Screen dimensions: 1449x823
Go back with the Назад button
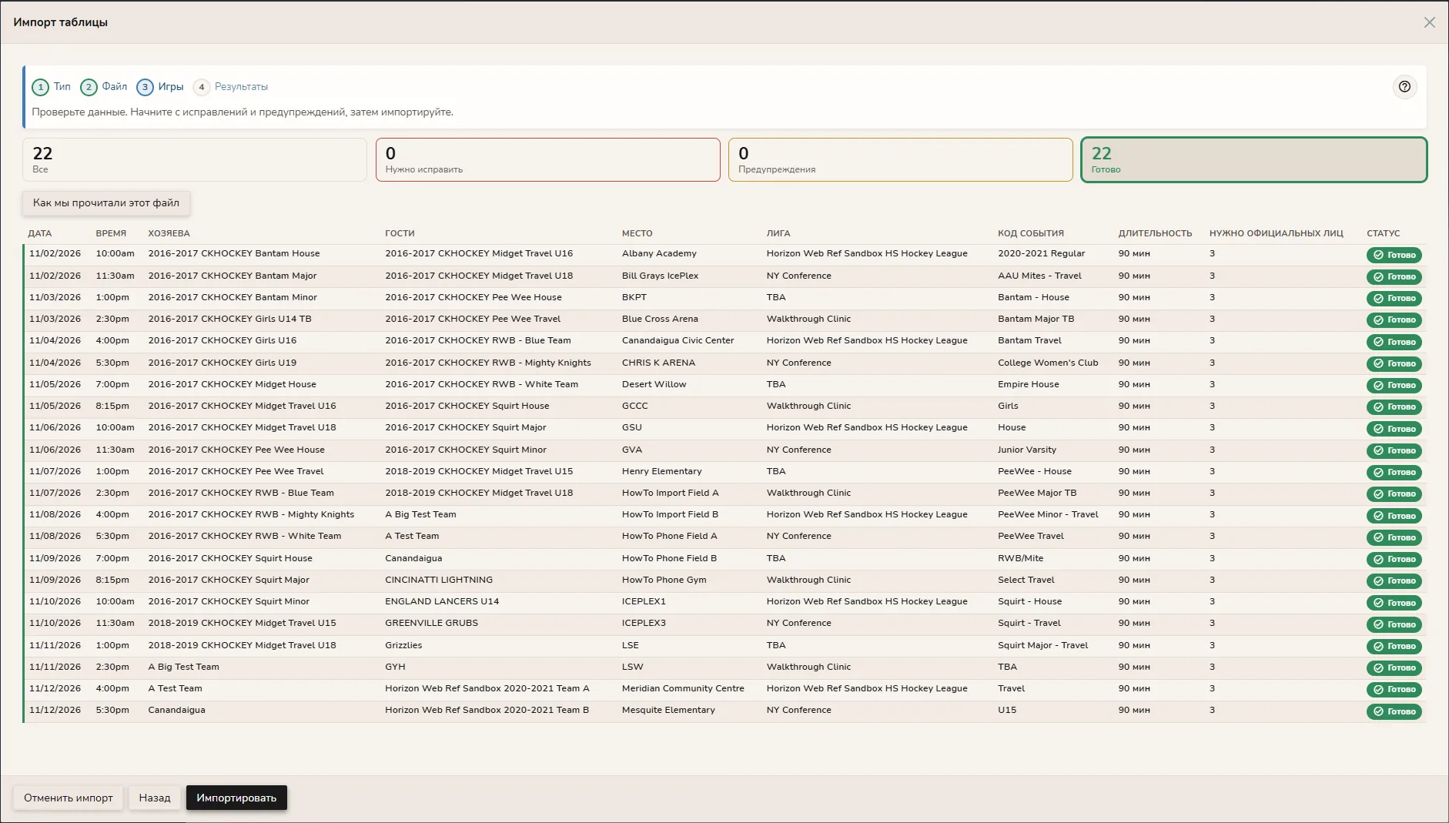click(x=155, y=798)
